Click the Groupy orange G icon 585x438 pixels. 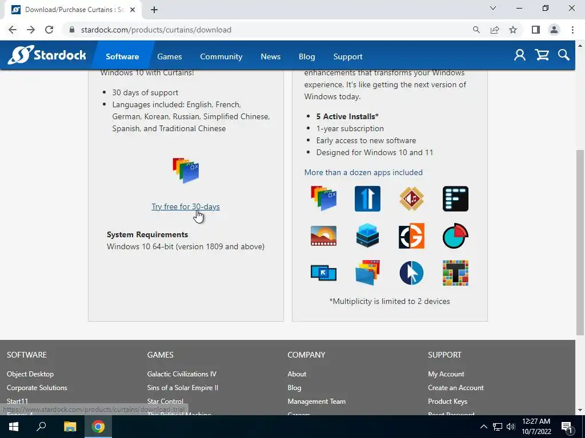(411, 236)
